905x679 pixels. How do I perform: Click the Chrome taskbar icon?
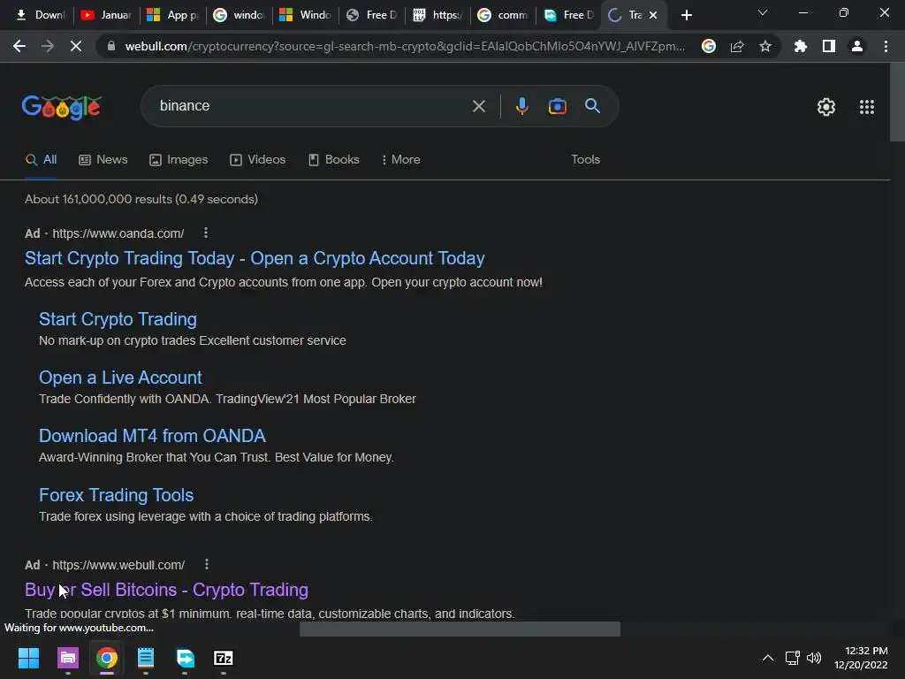(107, 658)
